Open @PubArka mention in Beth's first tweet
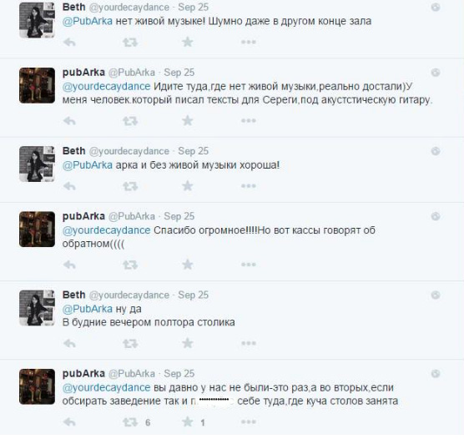 (88, 22)
